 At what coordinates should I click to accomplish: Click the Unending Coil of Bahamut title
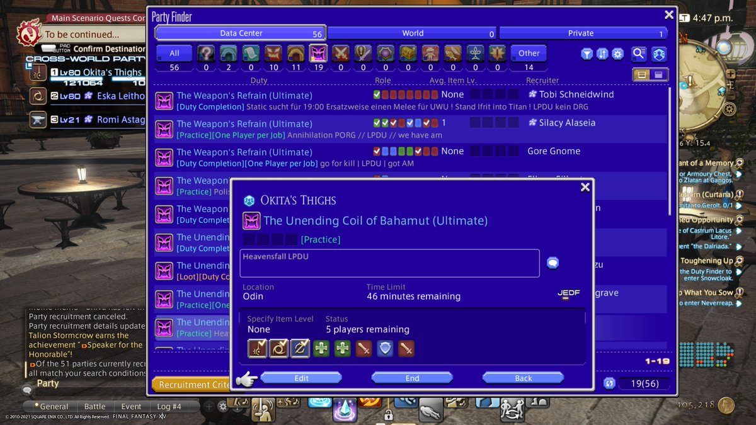375,220
